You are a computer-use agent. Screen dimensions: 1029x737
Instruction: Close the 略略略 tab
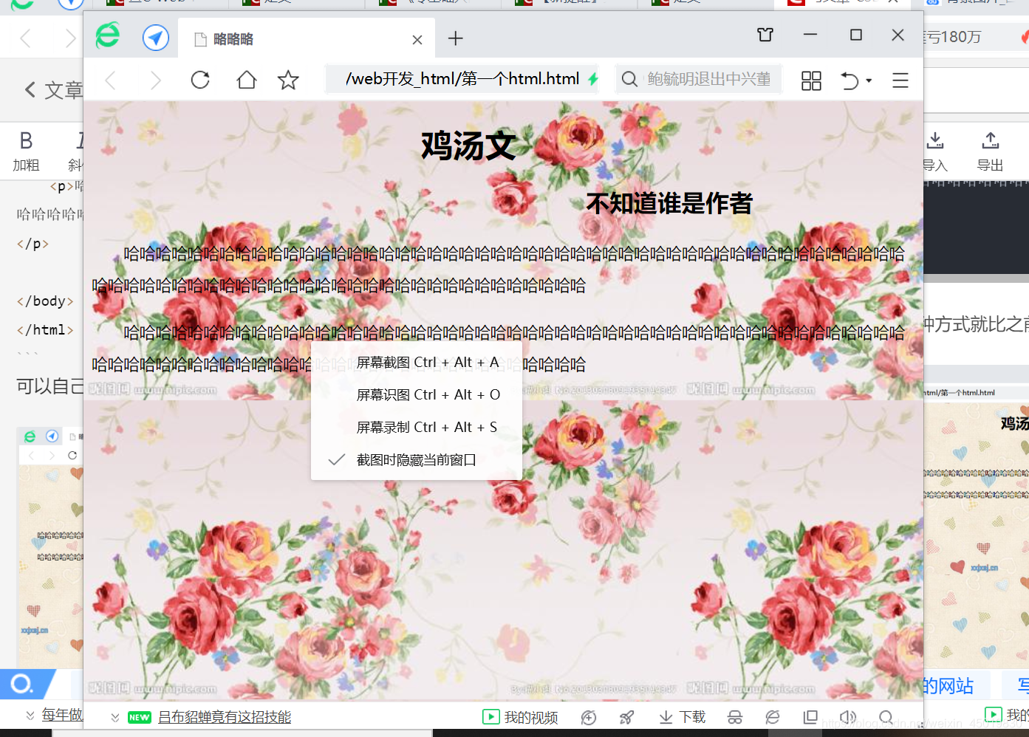pos(417,40)
